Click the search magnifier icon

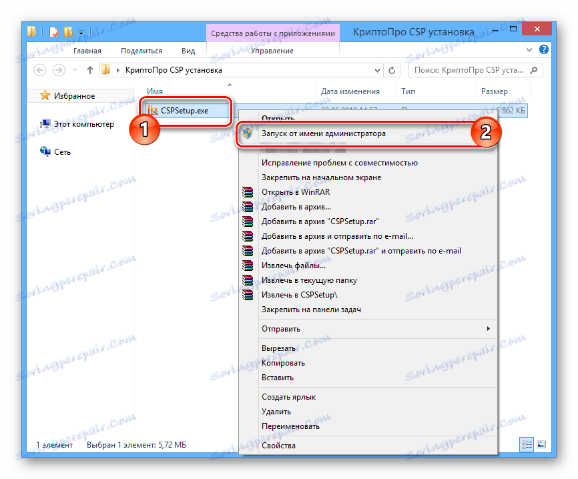tap(533, 70)
